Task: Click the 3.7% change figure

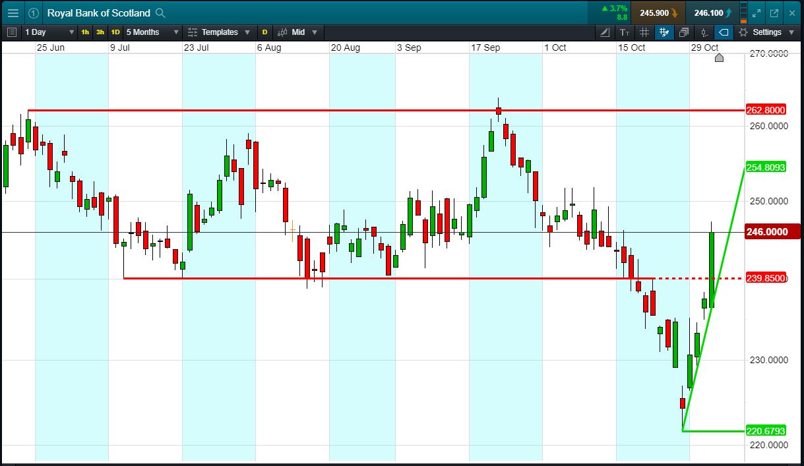Action: [615, 8]
